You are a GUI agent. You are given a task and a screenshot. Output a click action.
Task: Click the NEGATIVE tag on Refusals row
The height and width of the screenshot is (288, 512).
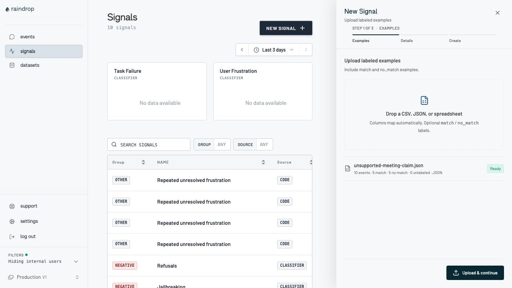(x=125, y=266)
